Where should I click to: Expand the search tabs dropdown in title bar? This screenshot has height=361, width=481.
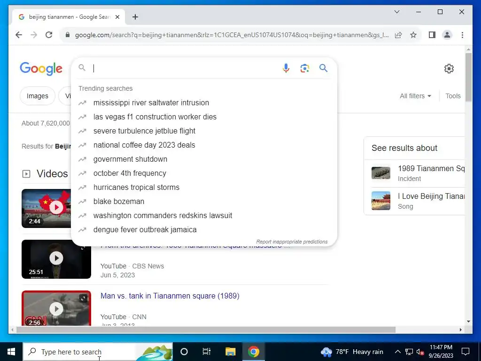396,12
